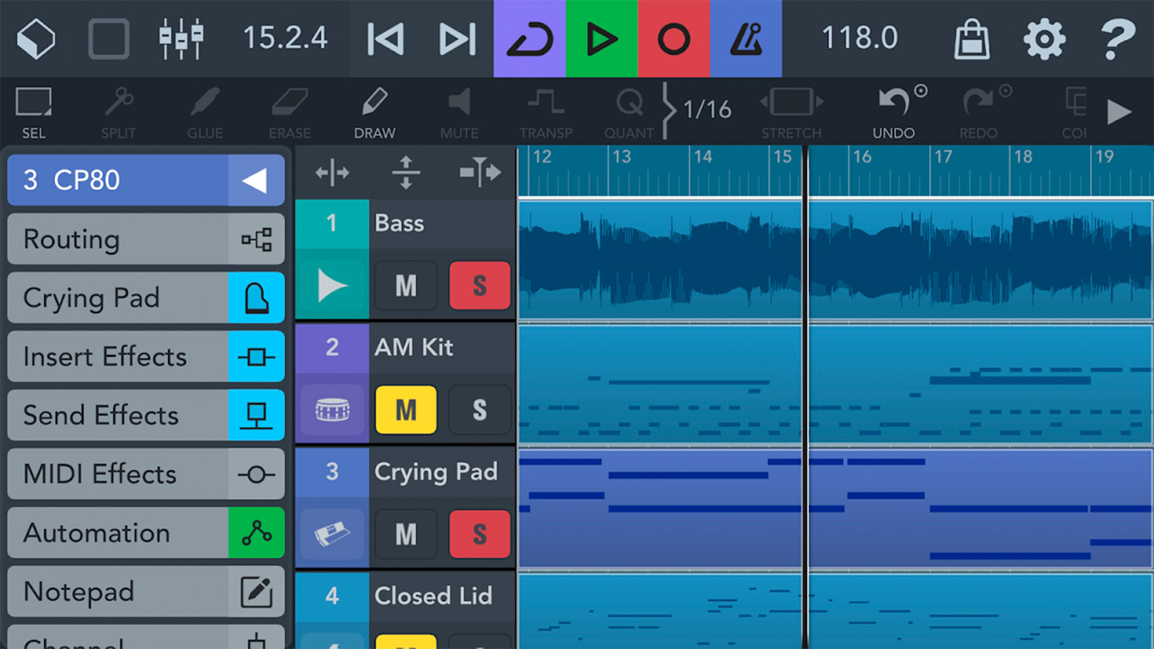1154x649 pixels.
Task: Click the AM Kit drum icon
Action: (332, 410)
